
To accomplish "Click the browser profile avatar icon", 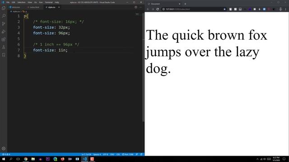I will pyautogui.click(x=280, y=9).
